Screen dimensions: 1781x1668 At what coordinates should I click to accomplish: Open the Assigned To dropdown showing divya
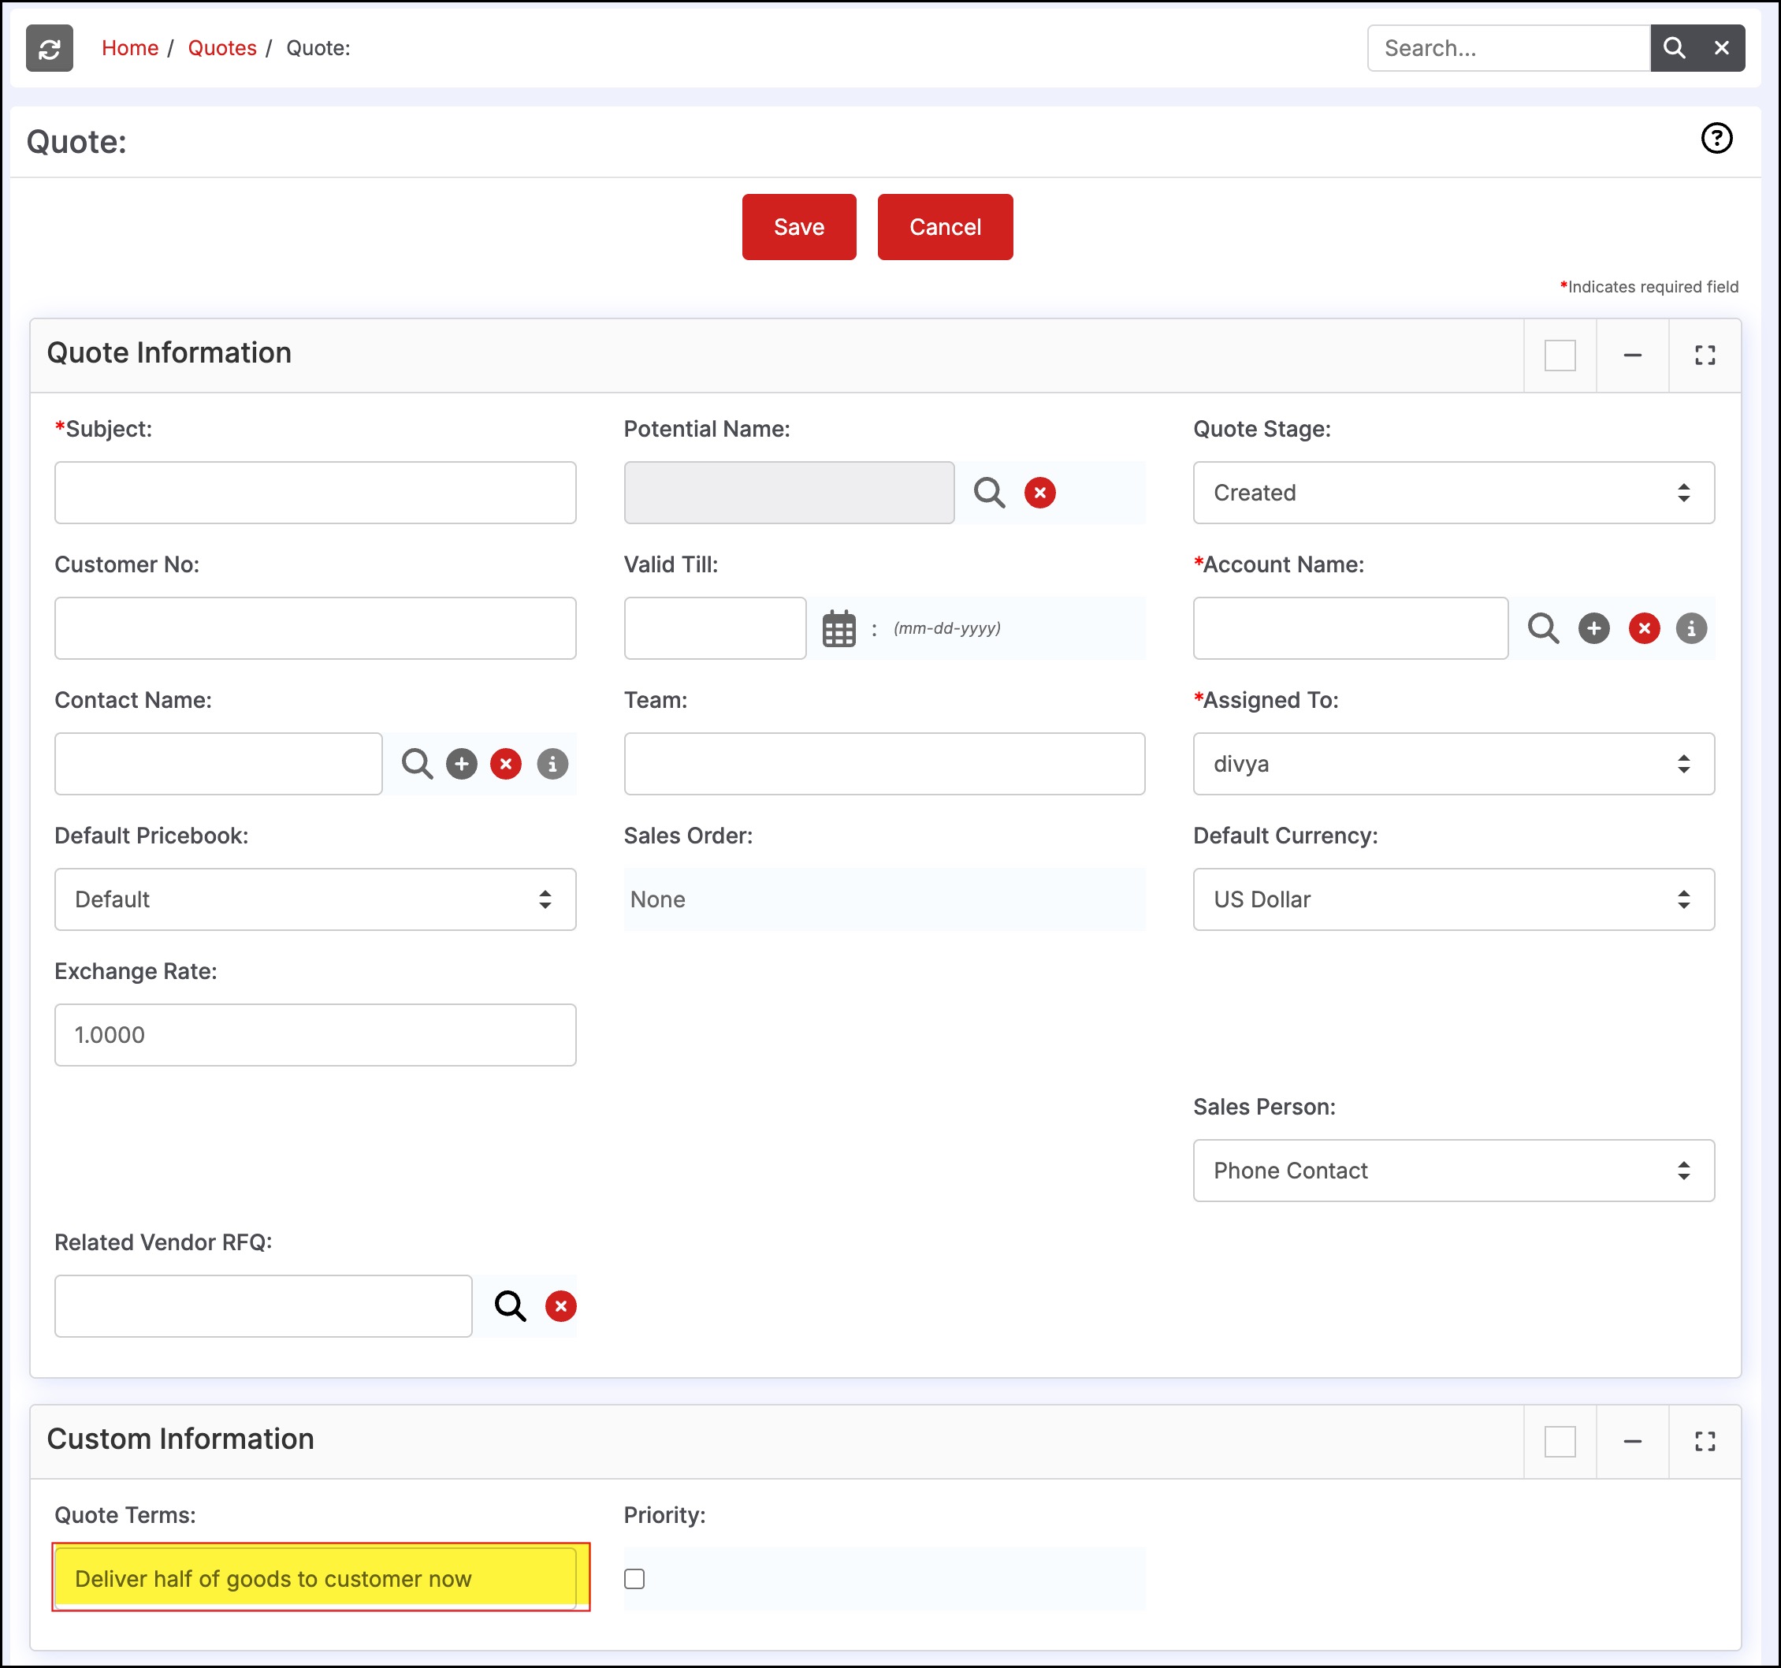pyautogui.click(x=1453, y=764)
